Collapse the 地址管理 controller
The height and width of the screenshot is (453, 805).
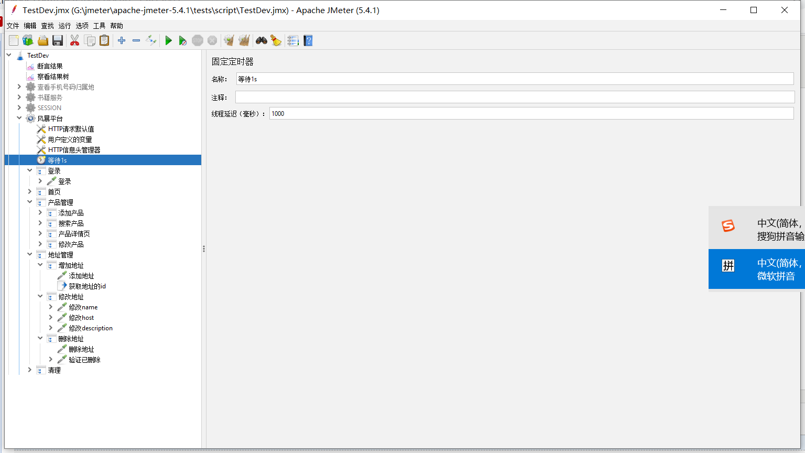coord(30,254)
